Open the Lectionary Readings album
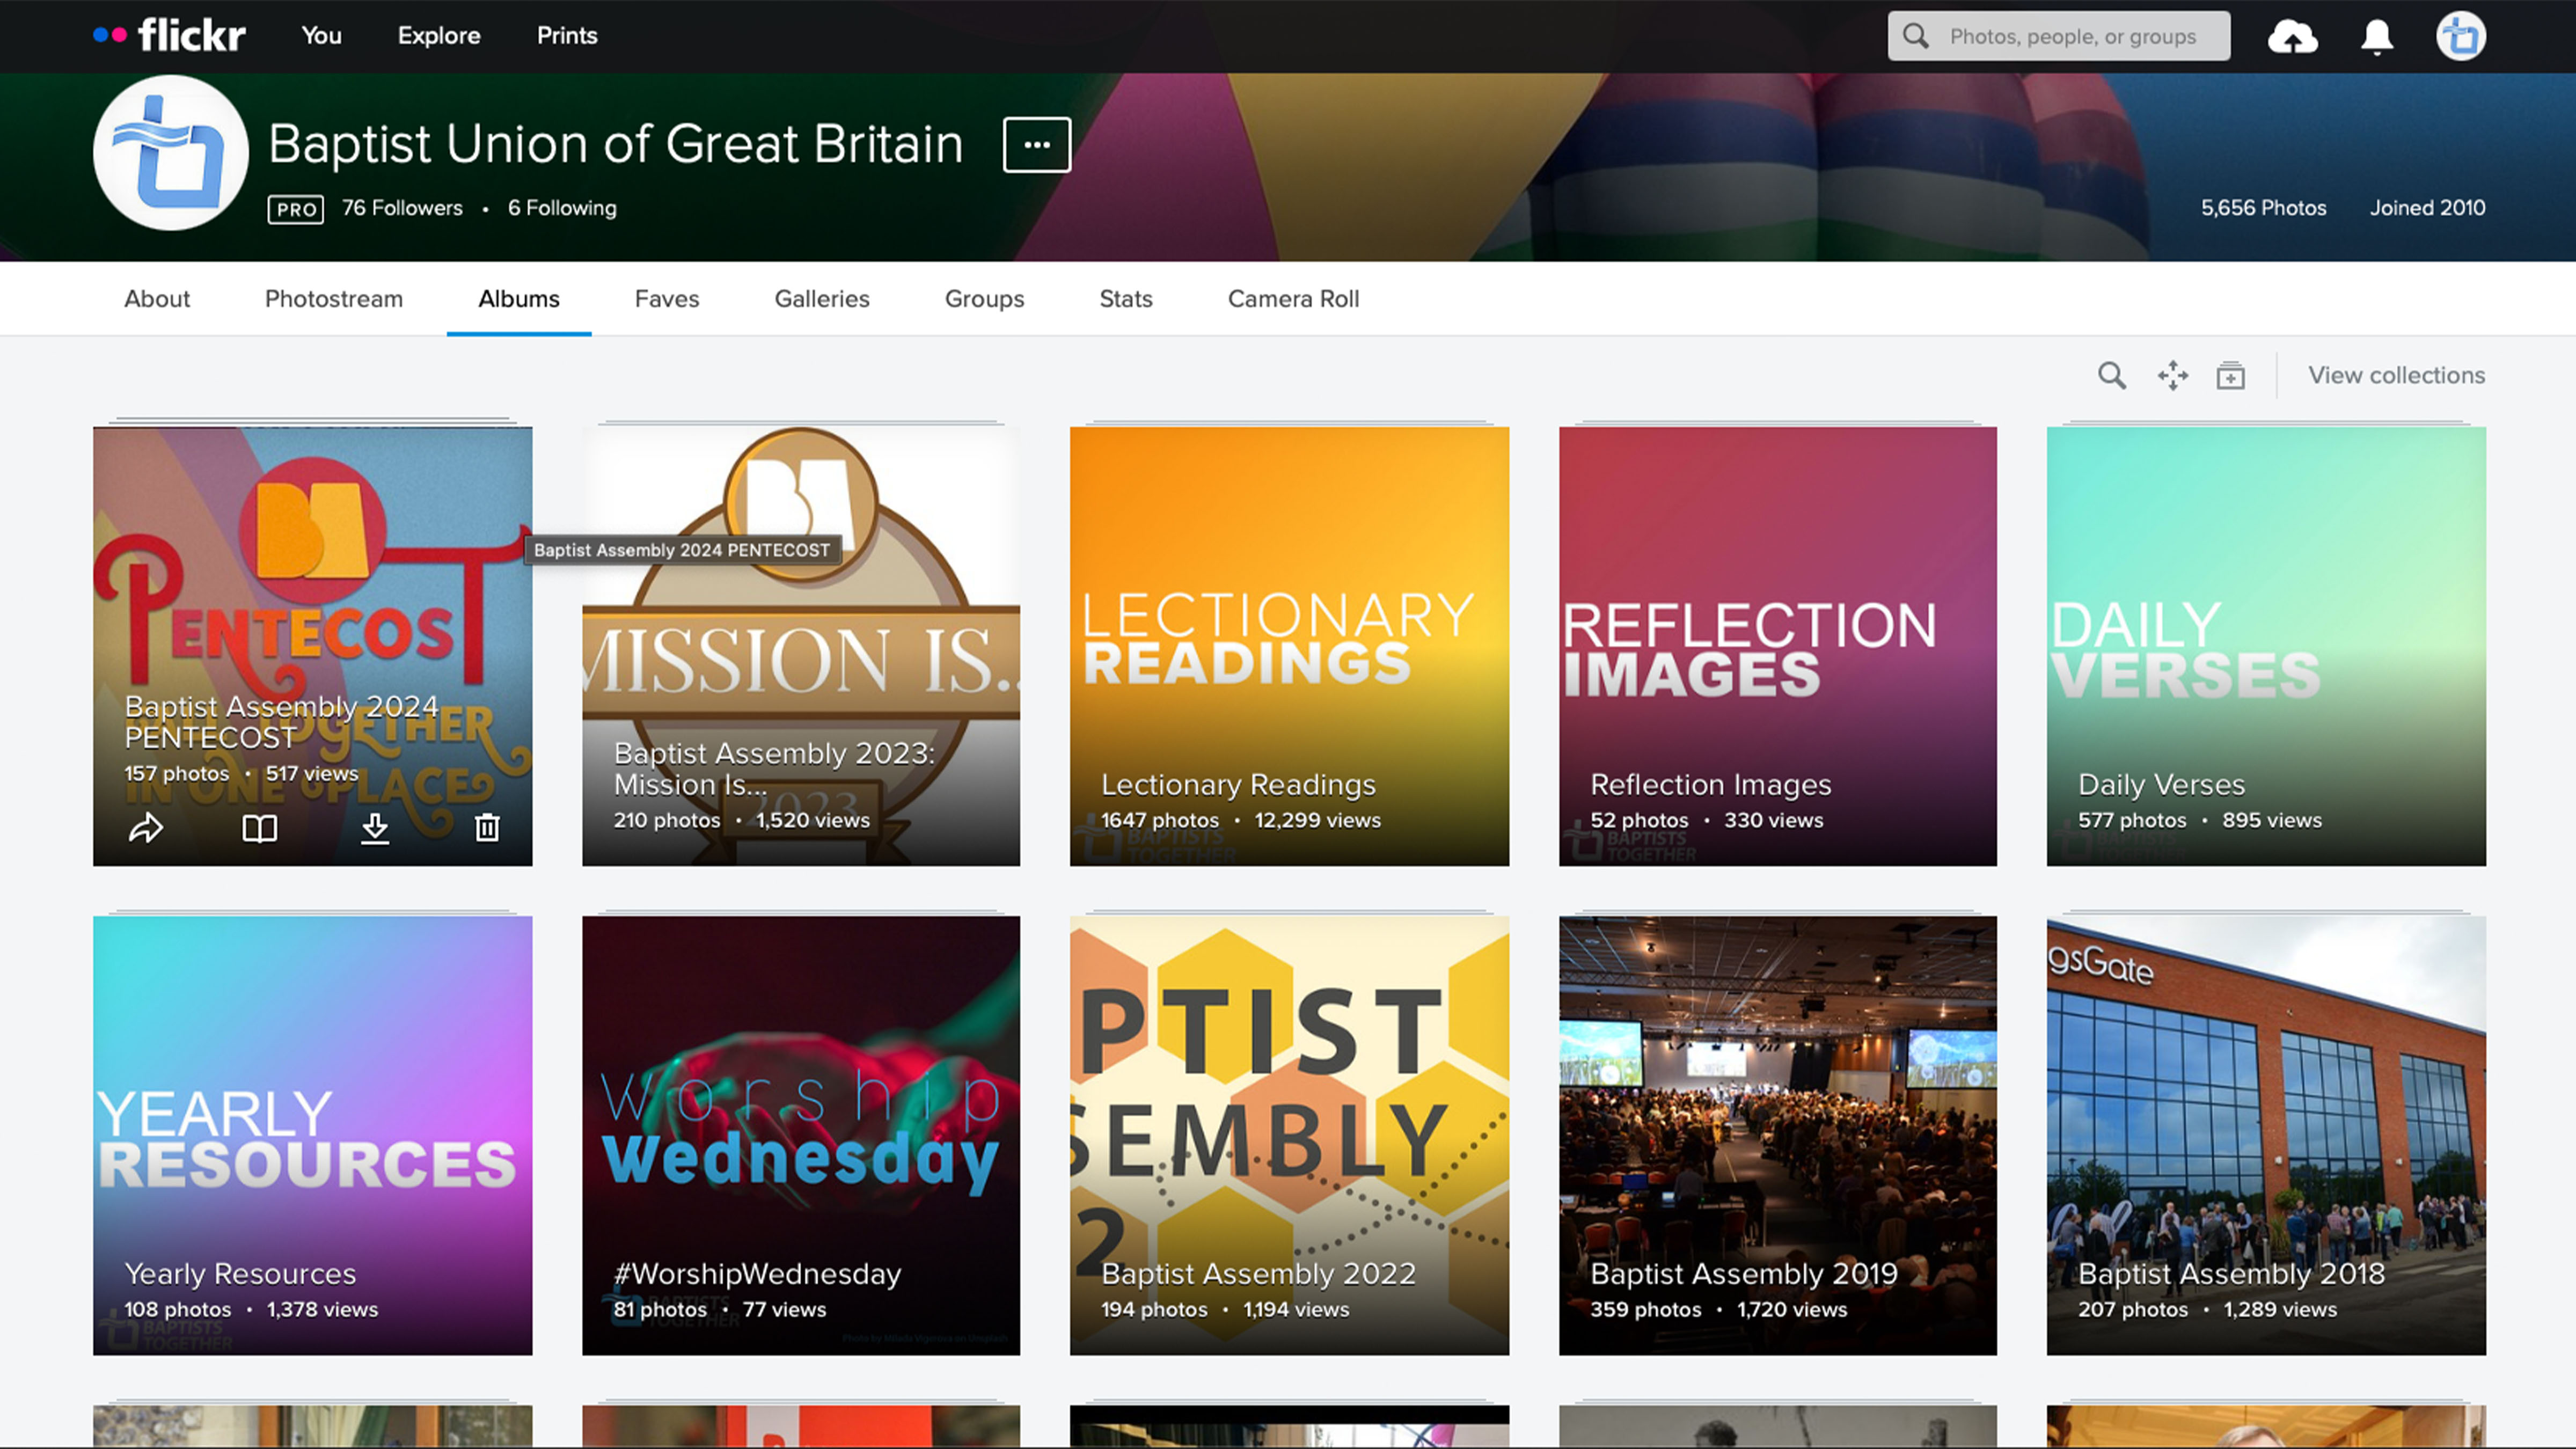 [x=1289, y=646]
